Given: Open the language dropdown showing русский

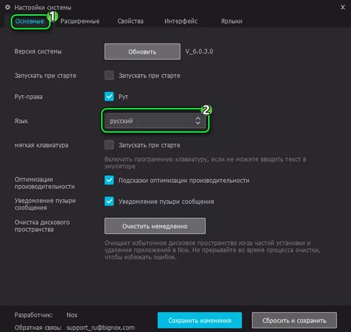Looking at the screenshot, I should click(x=155, y=120).
